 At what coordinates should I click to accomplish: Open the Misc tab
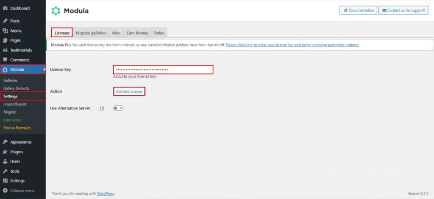[x=116, y=33]
